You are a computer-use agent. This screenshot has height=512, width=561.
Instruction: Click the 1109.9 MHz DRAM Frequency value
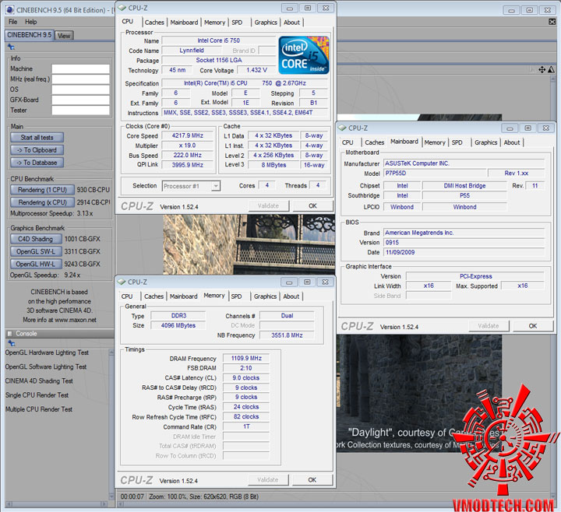[x=246, y=359]
